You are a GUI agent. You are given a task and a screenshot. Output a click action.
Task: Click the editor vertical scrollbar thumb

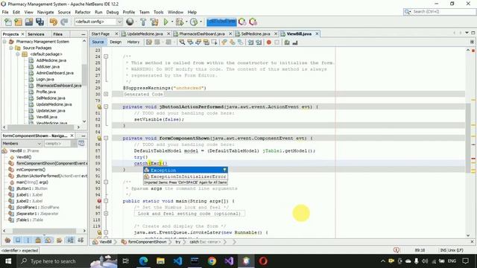(468, 138)
